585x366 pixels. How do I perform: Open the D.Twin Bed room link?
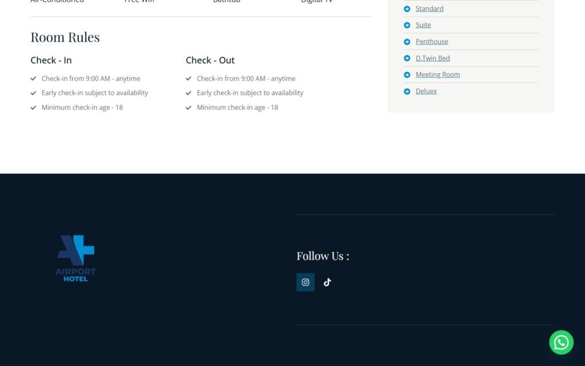433,58
